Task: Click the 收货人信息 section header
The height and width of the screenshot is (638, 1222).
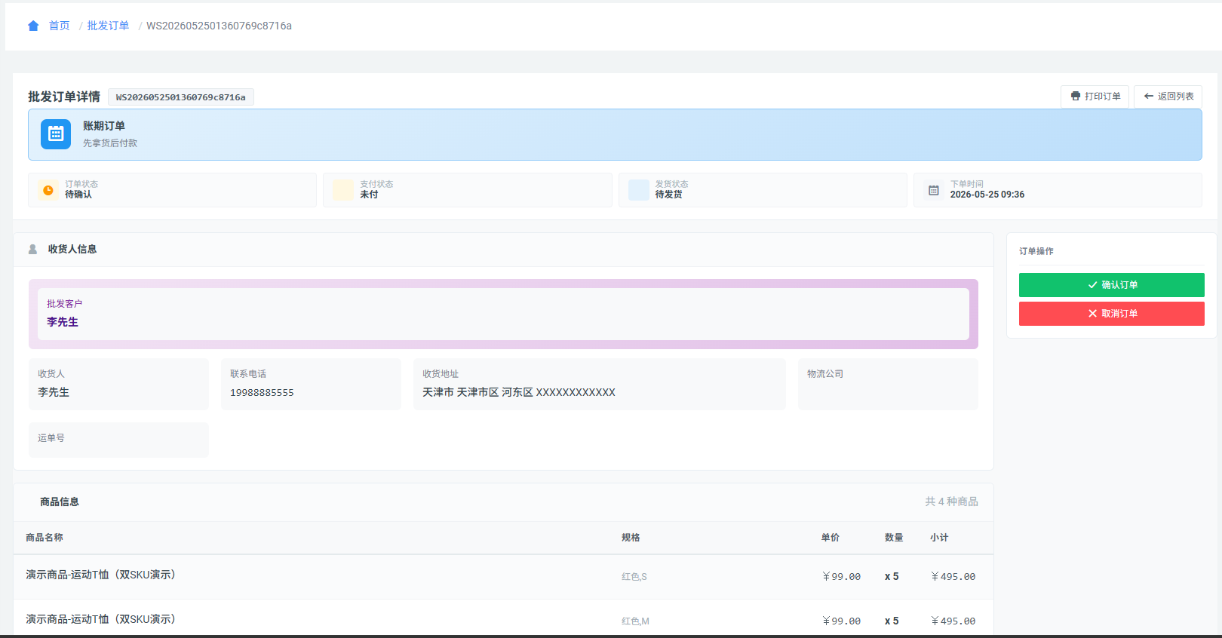Action: coord(72,249)
